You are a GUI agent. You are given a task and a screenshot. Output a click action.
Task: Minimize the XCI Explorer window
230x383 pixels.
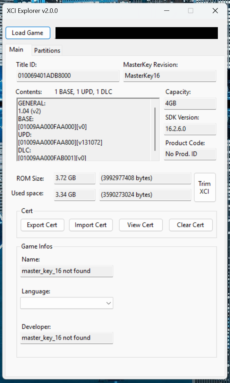167,11
